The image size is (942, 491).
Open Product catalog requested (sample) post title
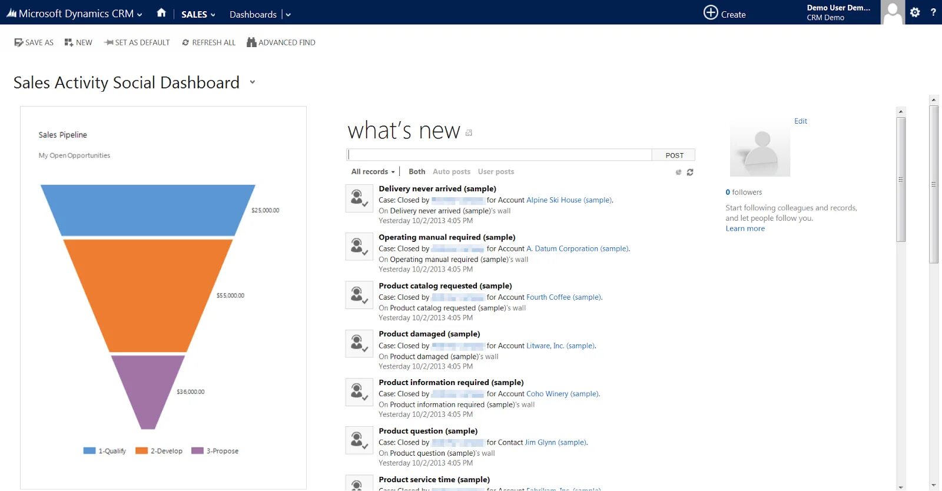tap(445, 286)
